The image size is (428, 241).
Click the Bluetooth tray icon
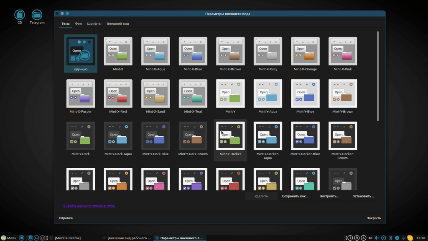click(x=390, y=238)
